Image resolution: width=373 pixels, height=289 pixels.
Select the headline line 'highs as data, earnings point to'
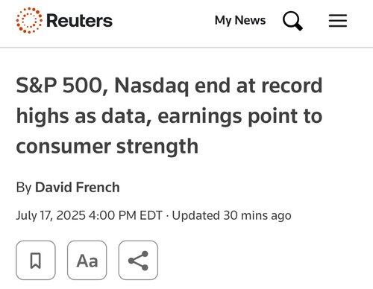pyautogui.click(x=169, y=116)
